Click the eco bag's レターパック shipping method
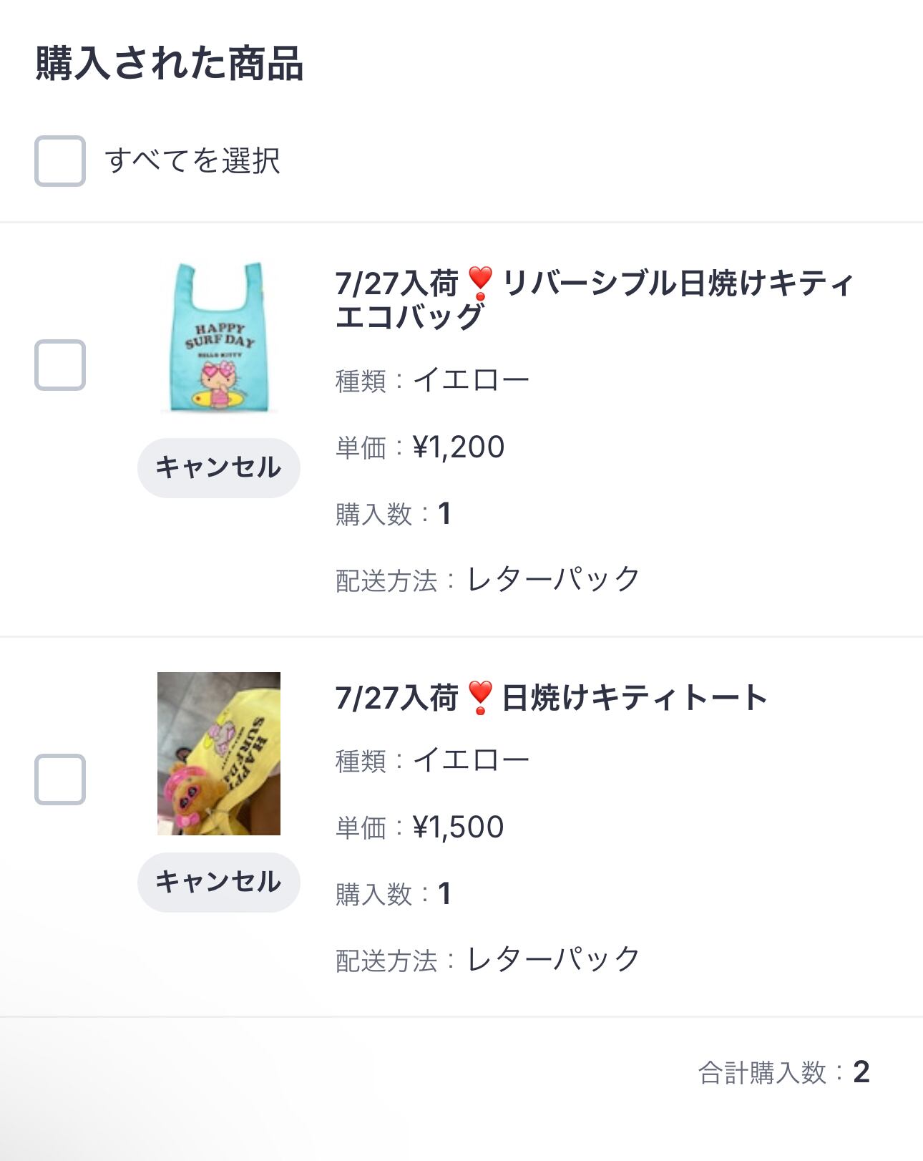This screenshot has width=923, height=1161. pos(553,580)
